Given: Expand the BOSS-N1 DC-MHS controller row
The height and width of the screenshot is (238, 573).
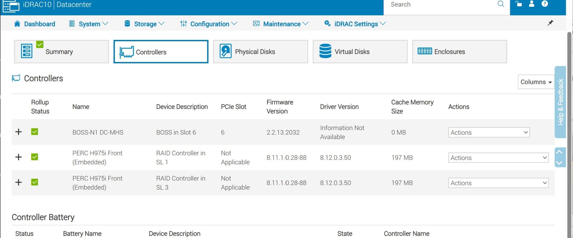Looking at the screenshot, I should [19, 132].
